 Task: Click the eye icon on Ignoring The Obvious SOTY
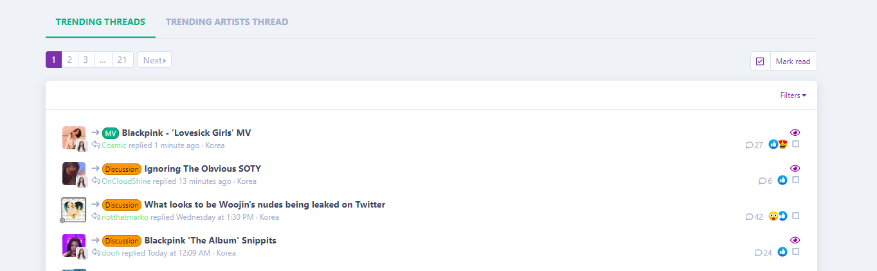tap(795, 168)
